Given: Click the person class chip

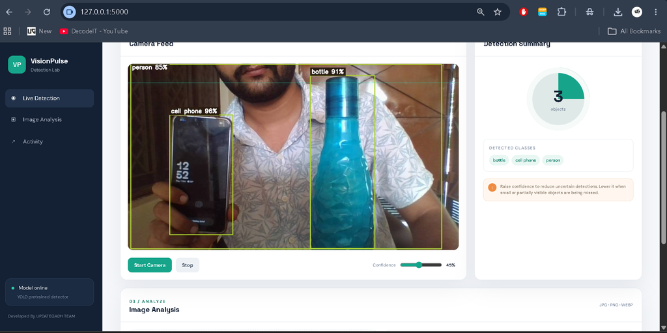Looking at the screenshot, I should tap(553, 160).
